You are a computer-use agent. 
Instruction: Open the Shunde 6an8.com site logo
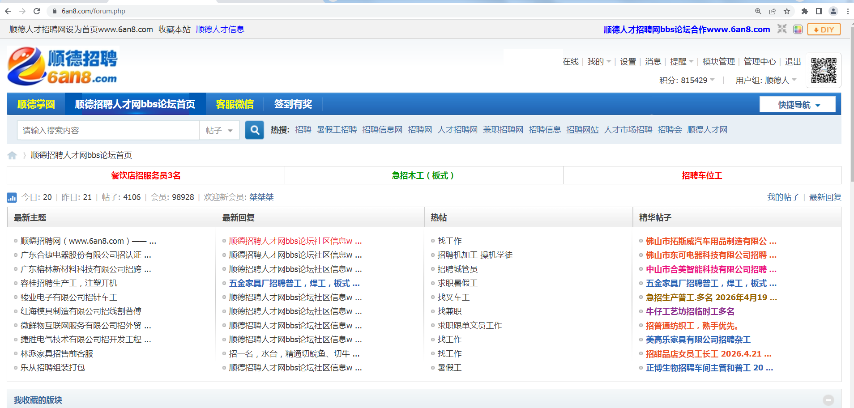tap(63, 66)
